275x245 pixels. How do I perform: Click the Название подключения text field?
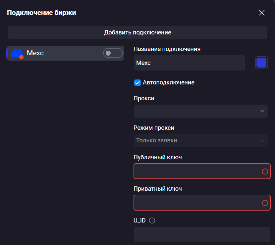click(x=189, y=63)
